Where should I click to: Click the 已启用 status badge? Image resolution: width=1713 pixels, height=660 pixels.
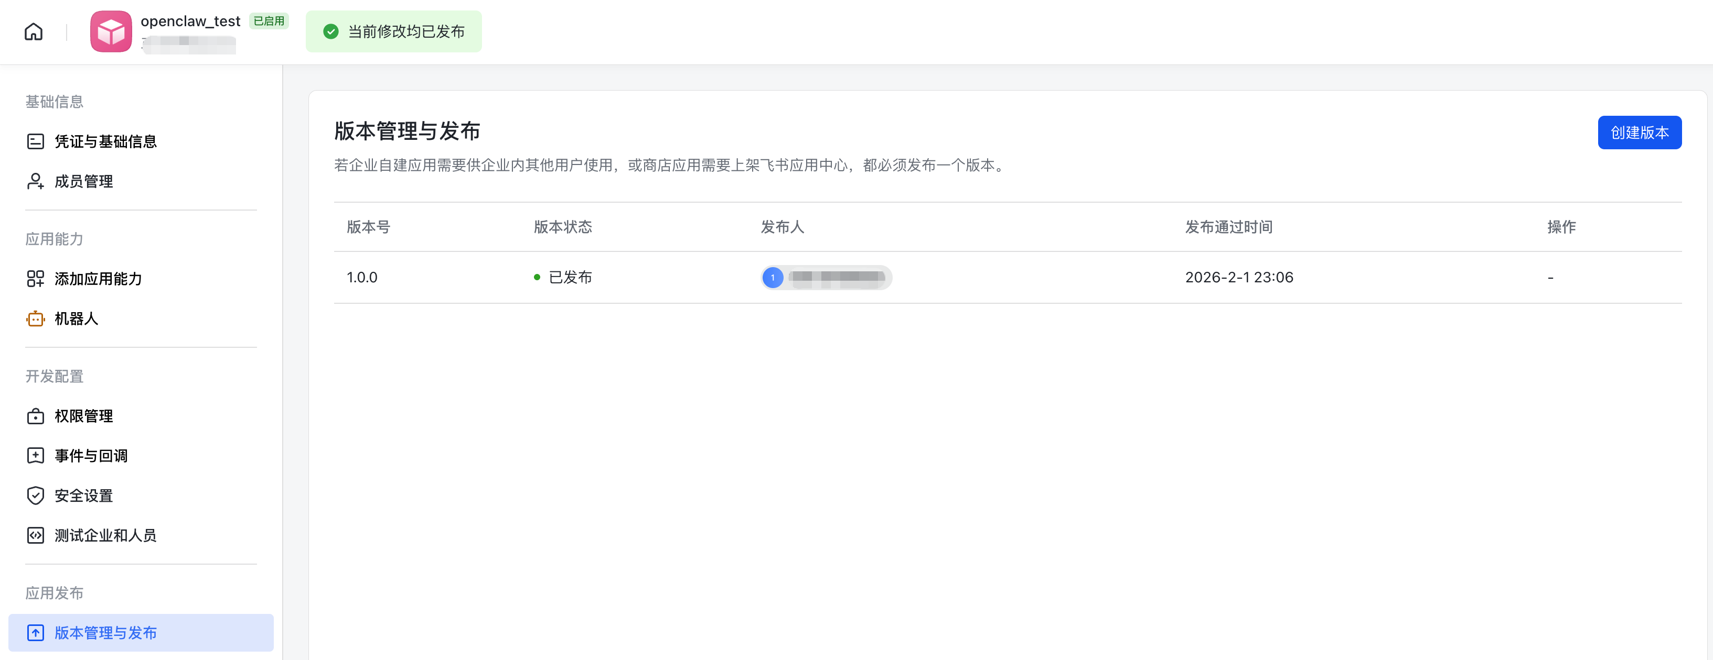pyautogui.click(x=269, y=21)
